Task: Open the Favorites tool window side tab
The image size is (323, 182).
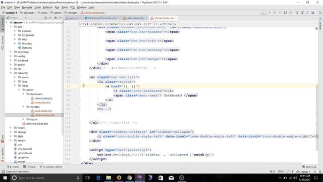Action: [x=3, y=154]
